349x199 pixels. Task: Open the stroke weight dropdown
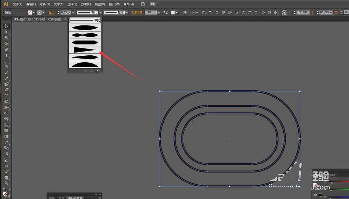(73, 12)
